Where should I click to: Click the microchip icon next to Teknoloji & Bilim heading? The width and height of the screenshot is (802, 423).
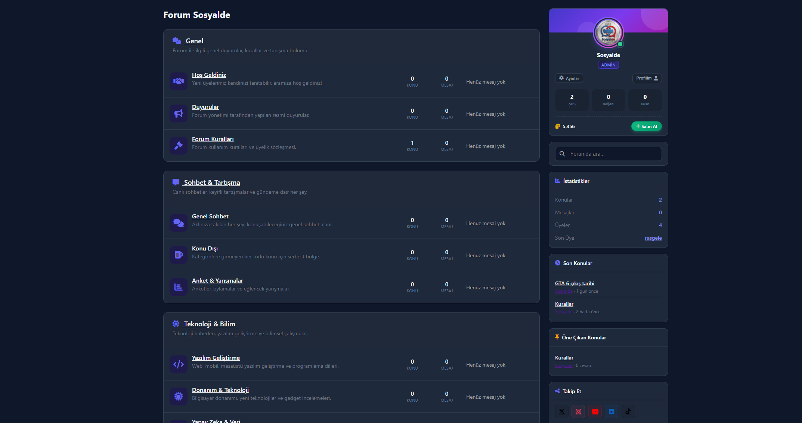coord(176,324)
